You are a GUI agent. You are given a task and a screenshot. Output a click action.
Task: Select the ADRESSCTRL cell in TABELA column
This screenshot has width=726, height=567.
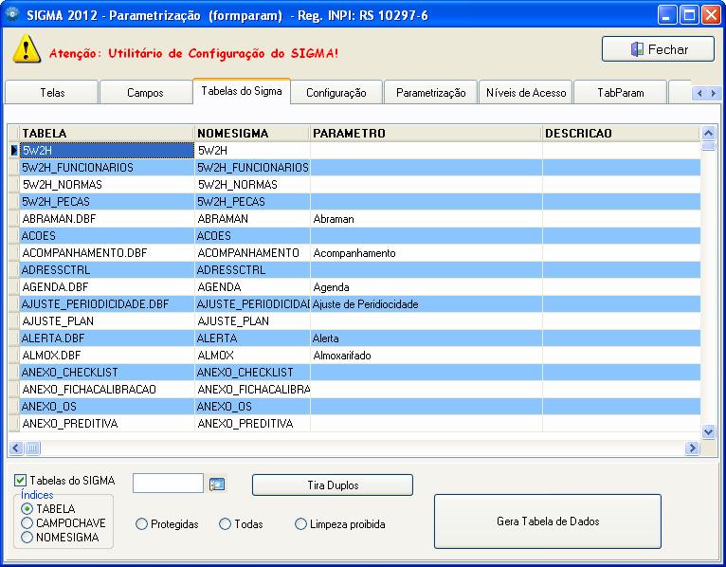(x=107, y=270)
